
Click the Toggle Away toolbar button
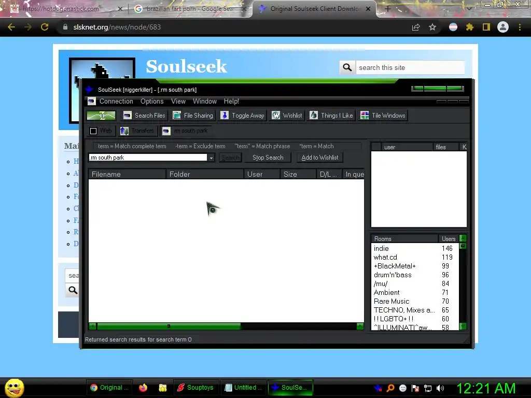click(243, 116)
